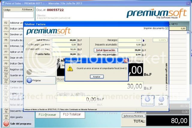Click the Impuesto acumulado field
This screenshot has width=192, height=128.
pyautogui.click(x=130, y=45)
